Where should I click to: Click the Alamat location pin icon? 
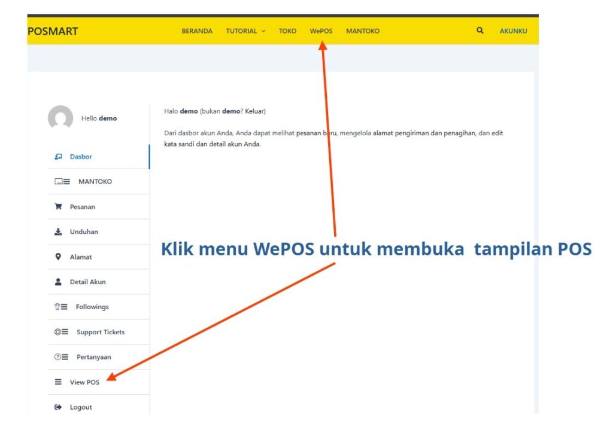point(58,257)
